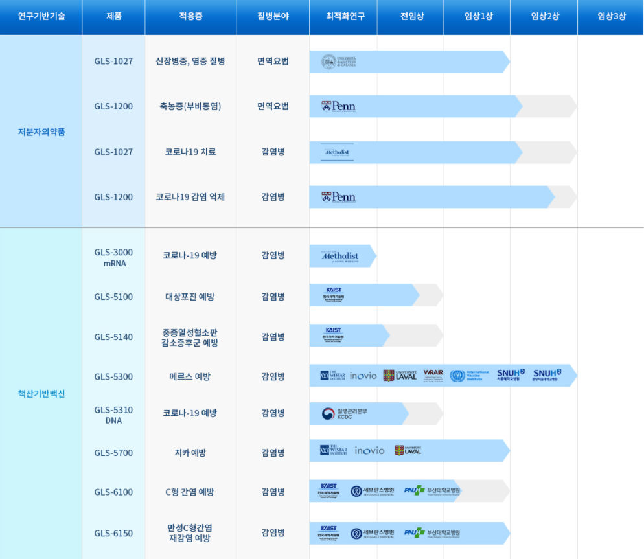This screenshot has width=644, height=559.
Task: Click 감염병 in the 메르스 예방 row
Action: click(x=273, y=376)
